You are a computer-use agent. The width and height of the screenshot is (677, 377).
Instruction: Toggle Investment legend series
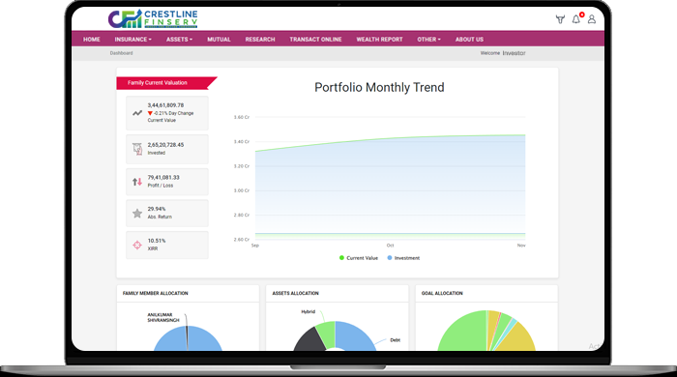403,258
